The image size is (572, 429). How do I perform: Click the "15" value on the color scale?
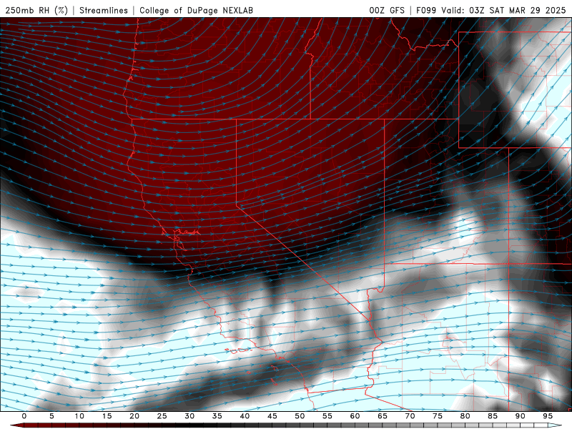pos(107,416)
